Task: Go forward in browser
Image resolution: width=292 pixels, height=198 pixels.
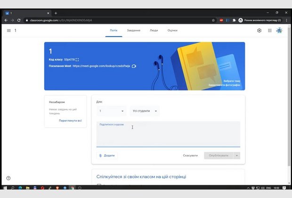Action: (12, 20)
